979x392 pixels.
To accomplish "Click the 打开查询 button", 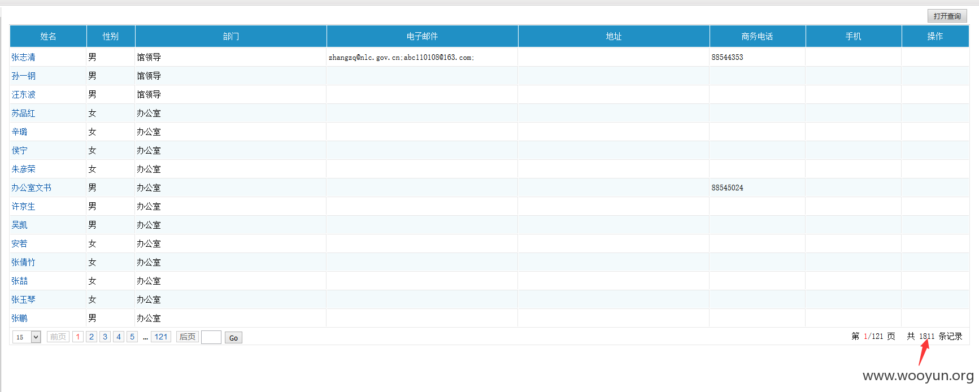I will click(947, 16).
